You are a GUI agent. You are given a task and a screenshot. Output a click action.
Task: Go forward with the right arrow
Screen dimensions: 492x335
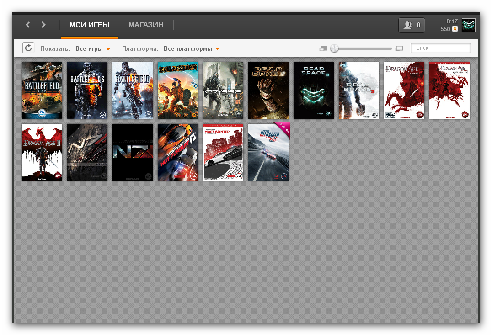coord(43,25)
